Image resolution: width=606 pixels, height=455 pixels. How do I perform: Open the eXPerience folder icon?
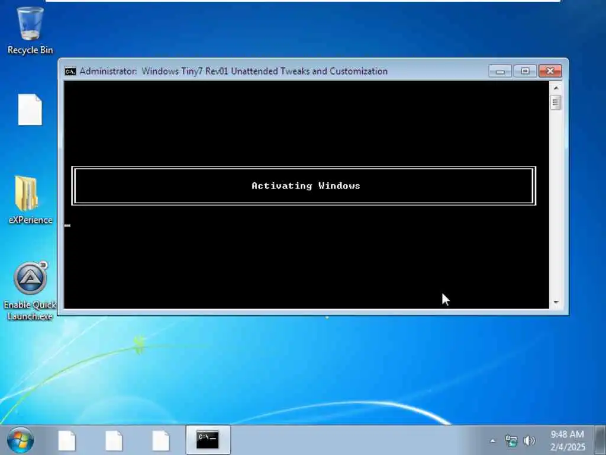30,200
